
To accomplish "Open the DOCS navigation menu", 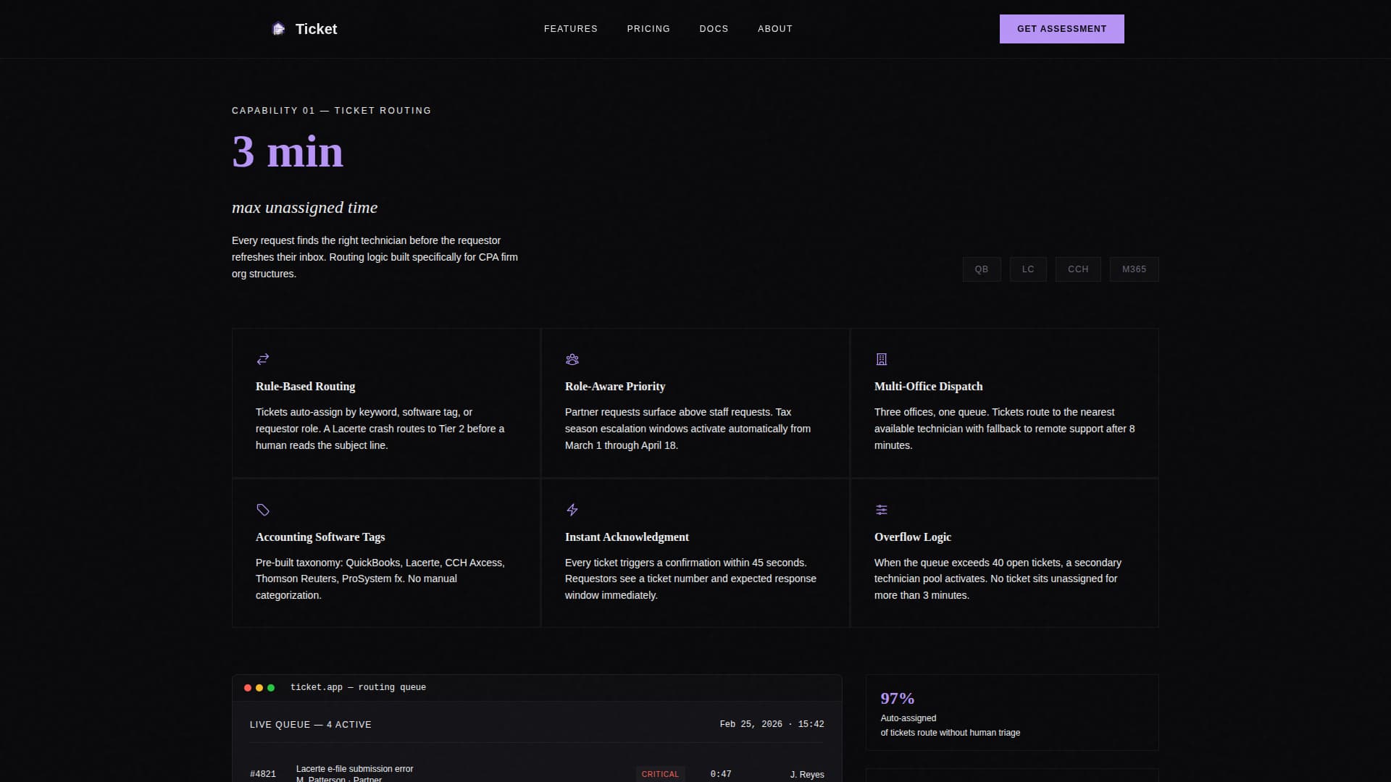I will pyautogui.click(x=714, y=29).
